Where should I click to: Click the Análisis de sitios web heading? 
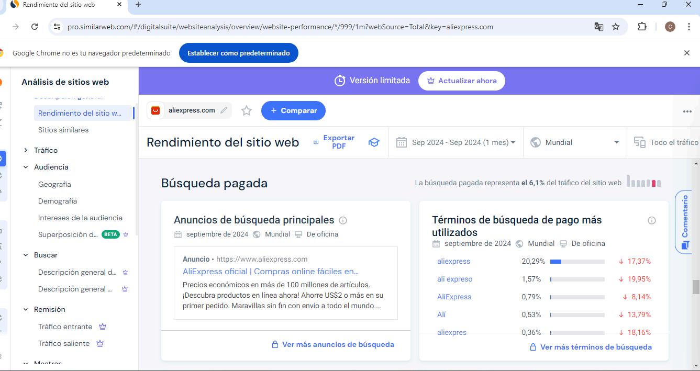click(65, 82)
